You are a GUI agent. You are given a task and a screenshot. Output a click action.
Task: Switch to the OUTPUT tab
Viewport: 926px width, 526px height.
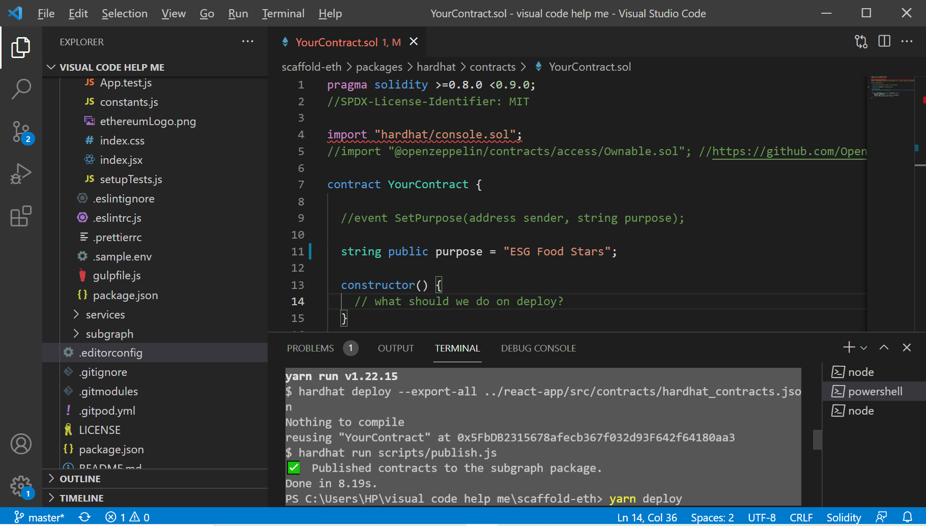(396, 348)
